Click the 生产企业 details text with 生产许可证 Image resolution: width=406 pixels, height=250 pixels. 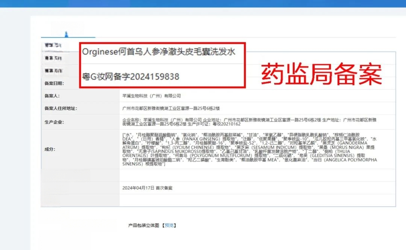tap(249, 122)
